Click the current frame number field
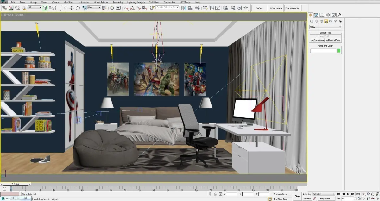This screenshot has height=201, width=380. click(x=348, y=199)
